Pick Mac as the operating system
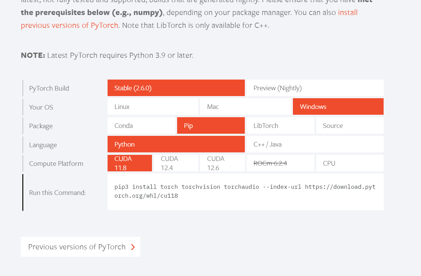 tap(245, 107)
